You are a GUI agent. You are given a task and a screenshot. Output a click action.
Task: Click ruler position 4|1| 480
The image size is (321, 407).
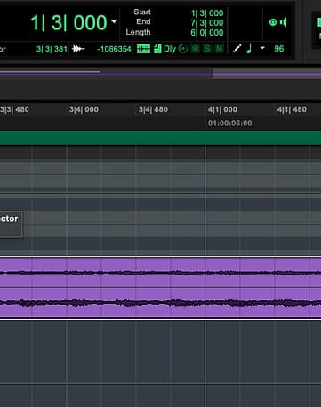[x=292, y=109]
